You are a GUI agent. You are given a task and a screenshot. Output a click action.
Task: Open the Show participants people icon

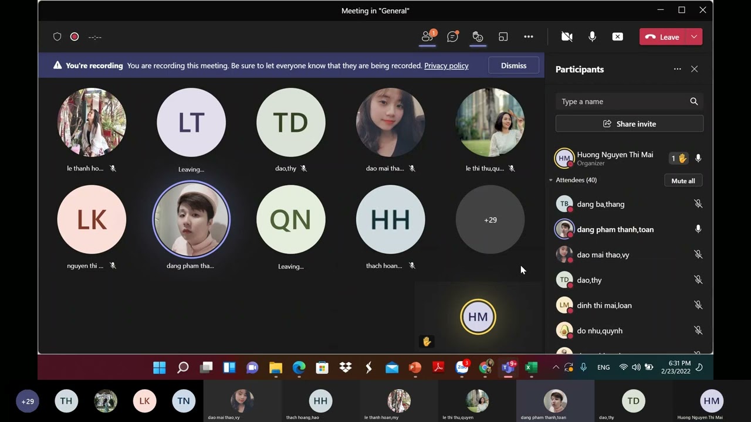pyautogui.click(x=428, y=36)
